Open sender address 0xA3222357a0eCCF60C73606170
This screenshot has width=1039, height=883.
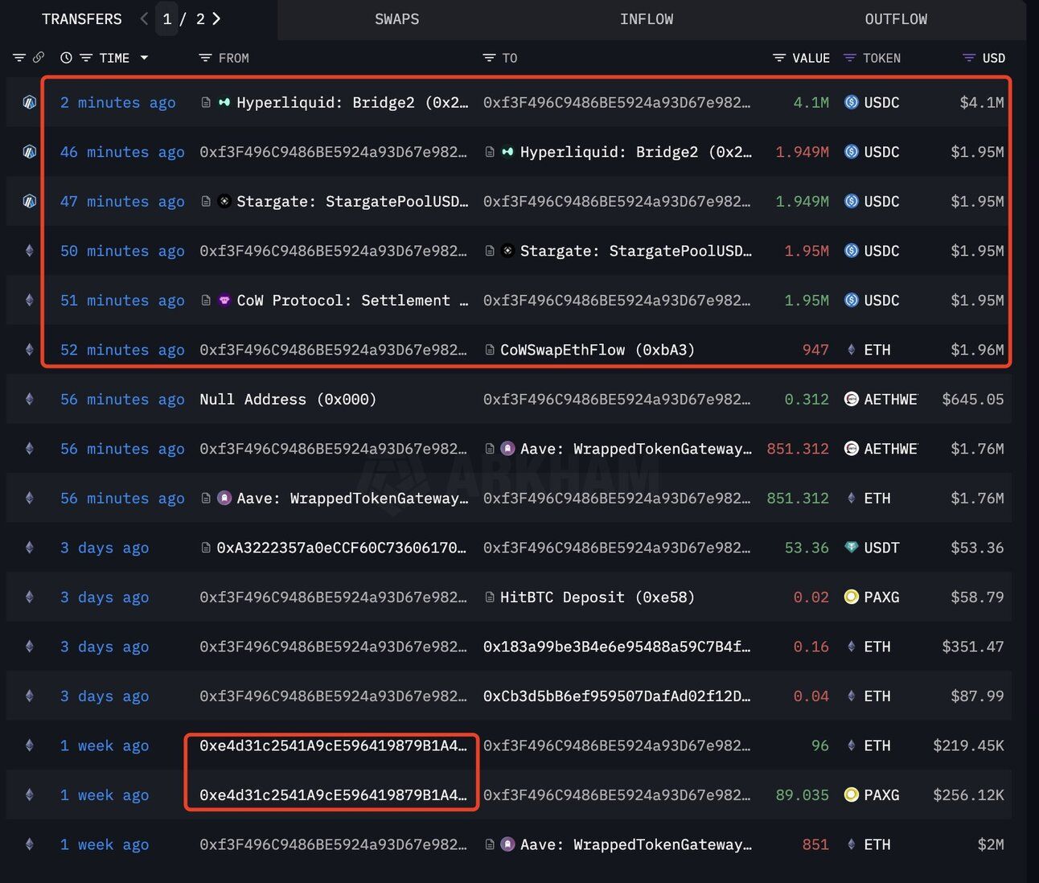click(342, 548)
